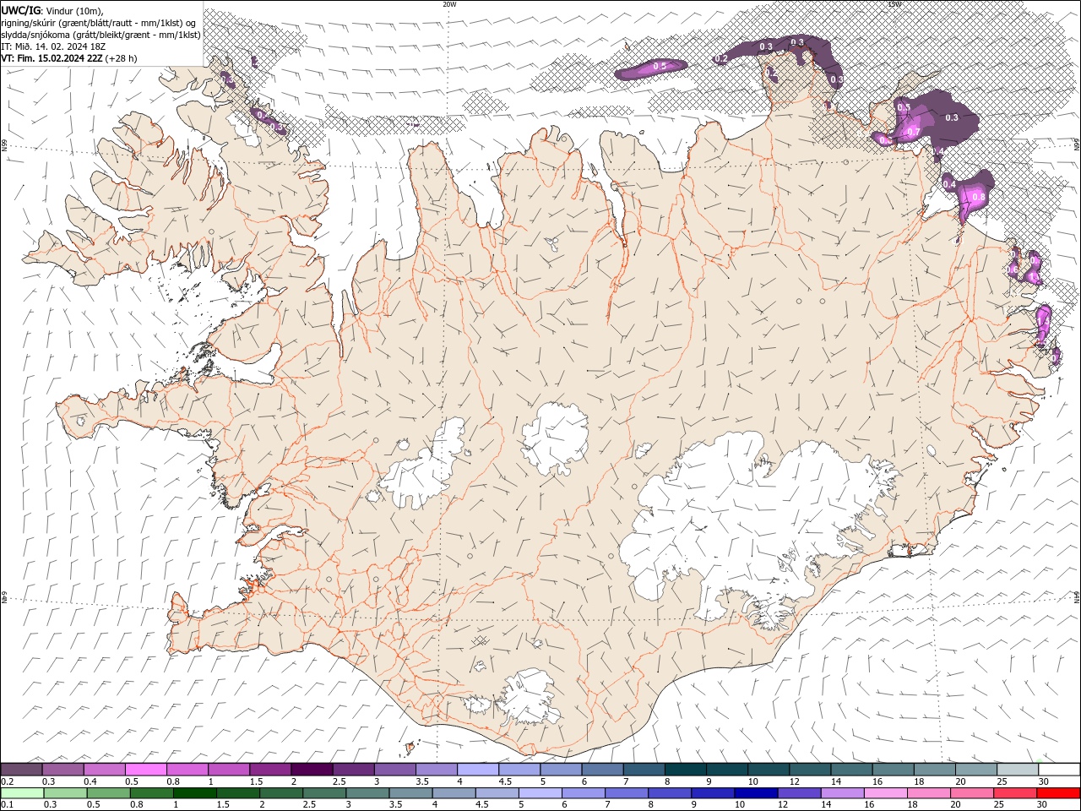Select the light pink 16–18 swatch in lower legend row
Screen dimensions: 1081x811
pyautogui.click(x=885, y=793)
